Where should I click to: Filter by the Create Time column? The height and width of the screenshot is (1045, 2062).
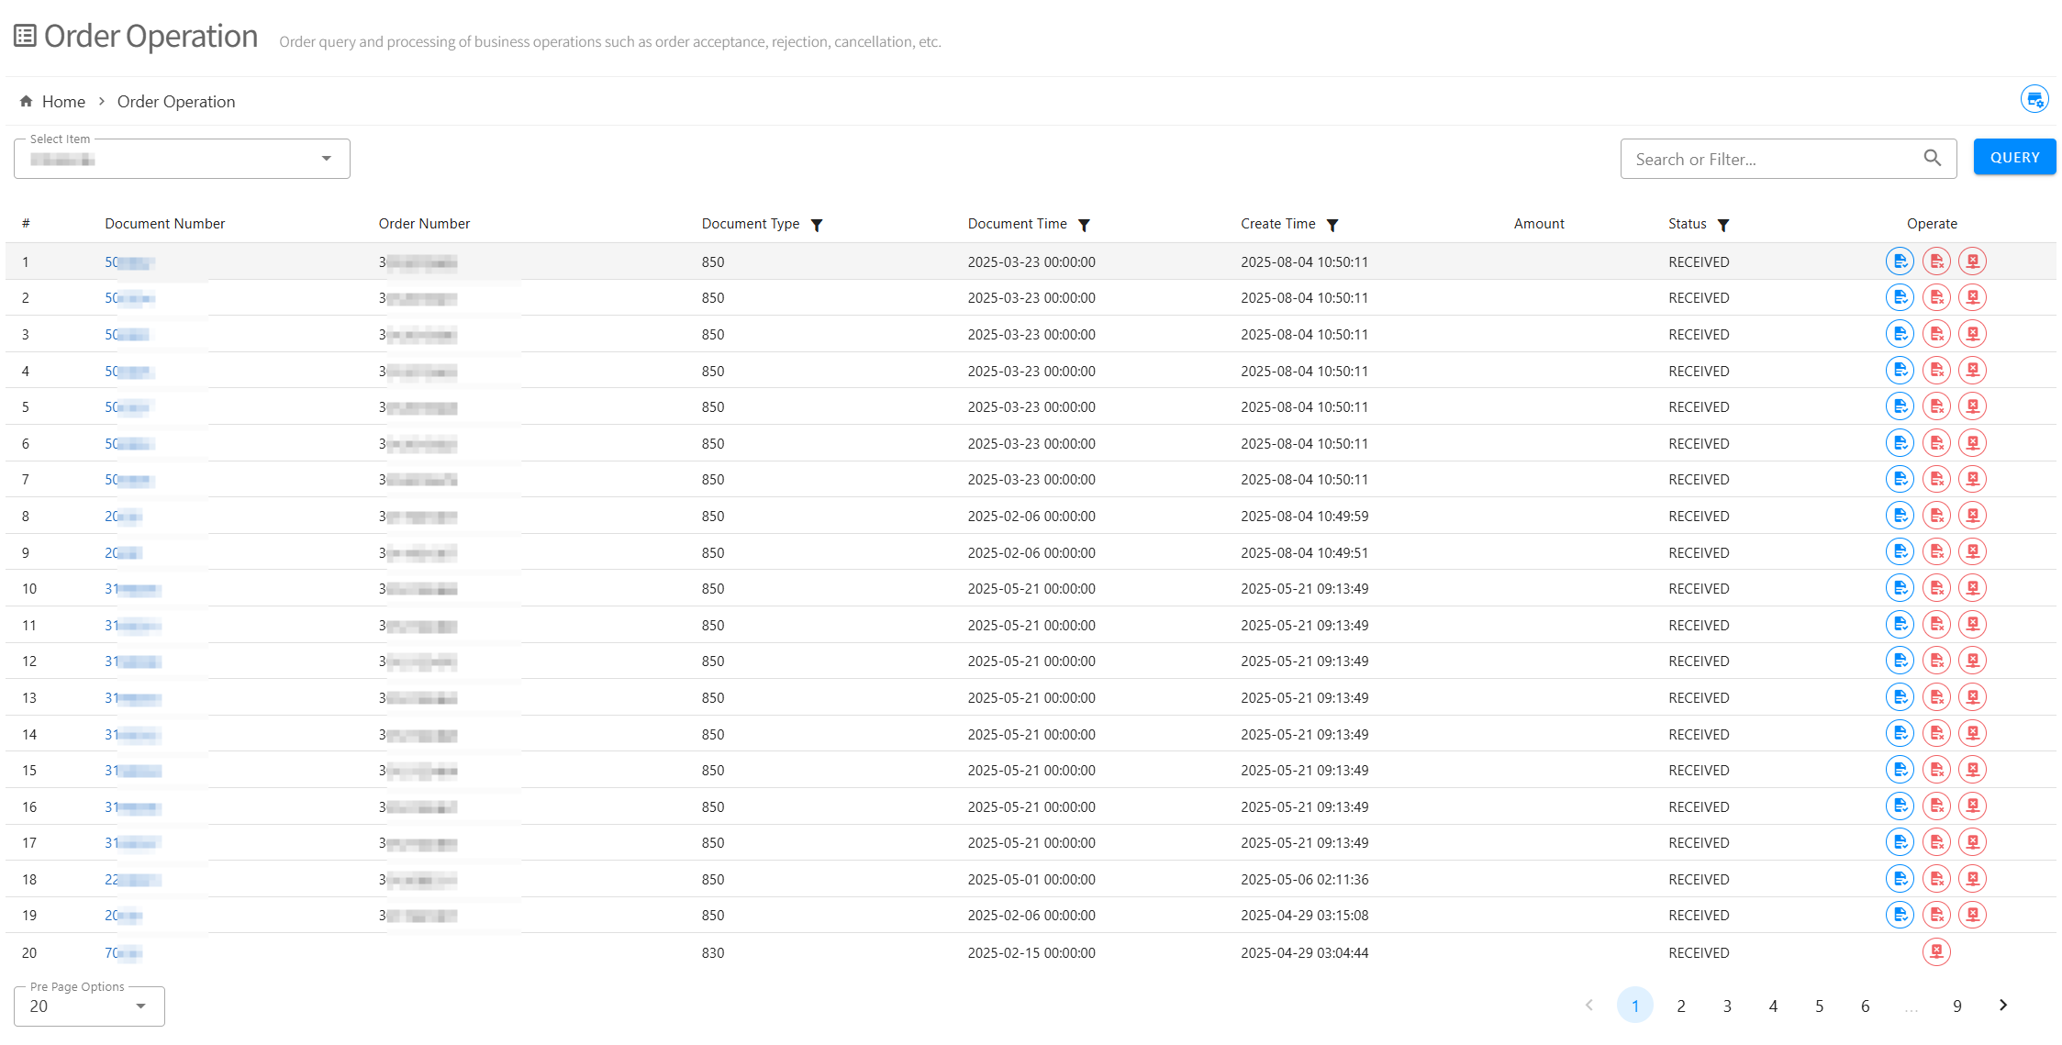pos(1332,225)
